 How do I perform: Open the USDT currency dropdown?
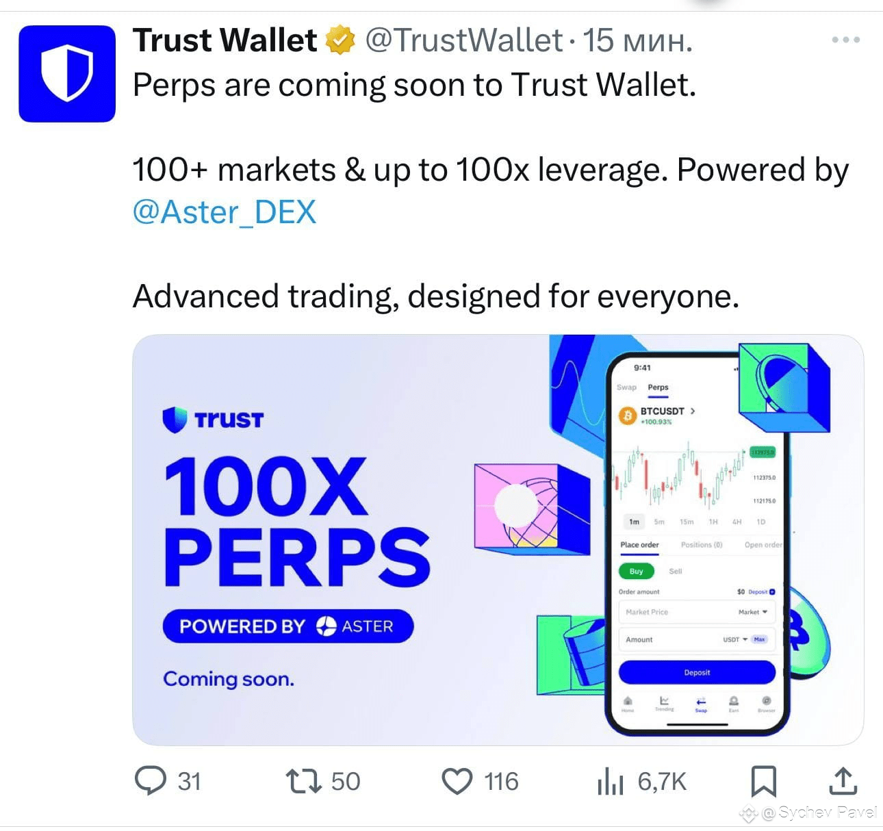tap(735, 639)
